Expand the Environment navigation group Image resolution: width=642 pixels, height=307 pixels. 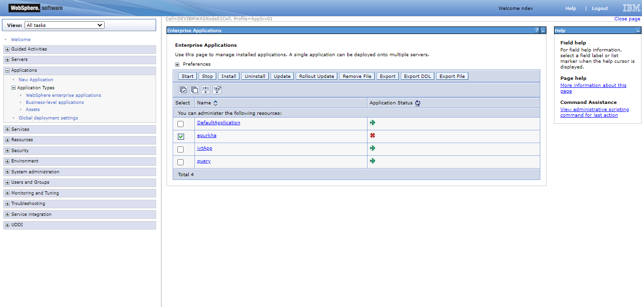tap(7, 161)
